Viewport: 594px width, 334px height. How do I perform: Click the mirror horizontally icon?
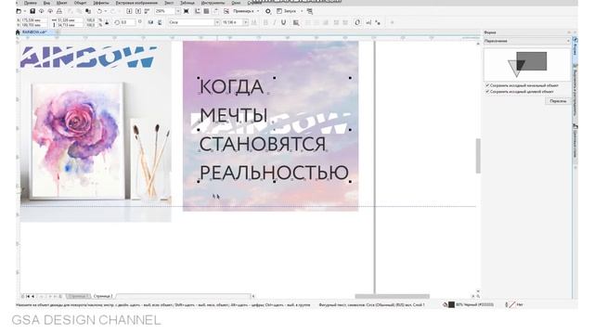click(150, 22)
